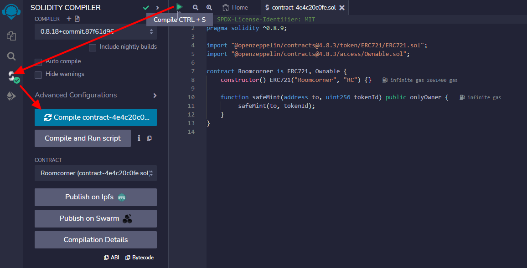
Task: Click the ERC721.sol import line
Action: tap(316, 46)
